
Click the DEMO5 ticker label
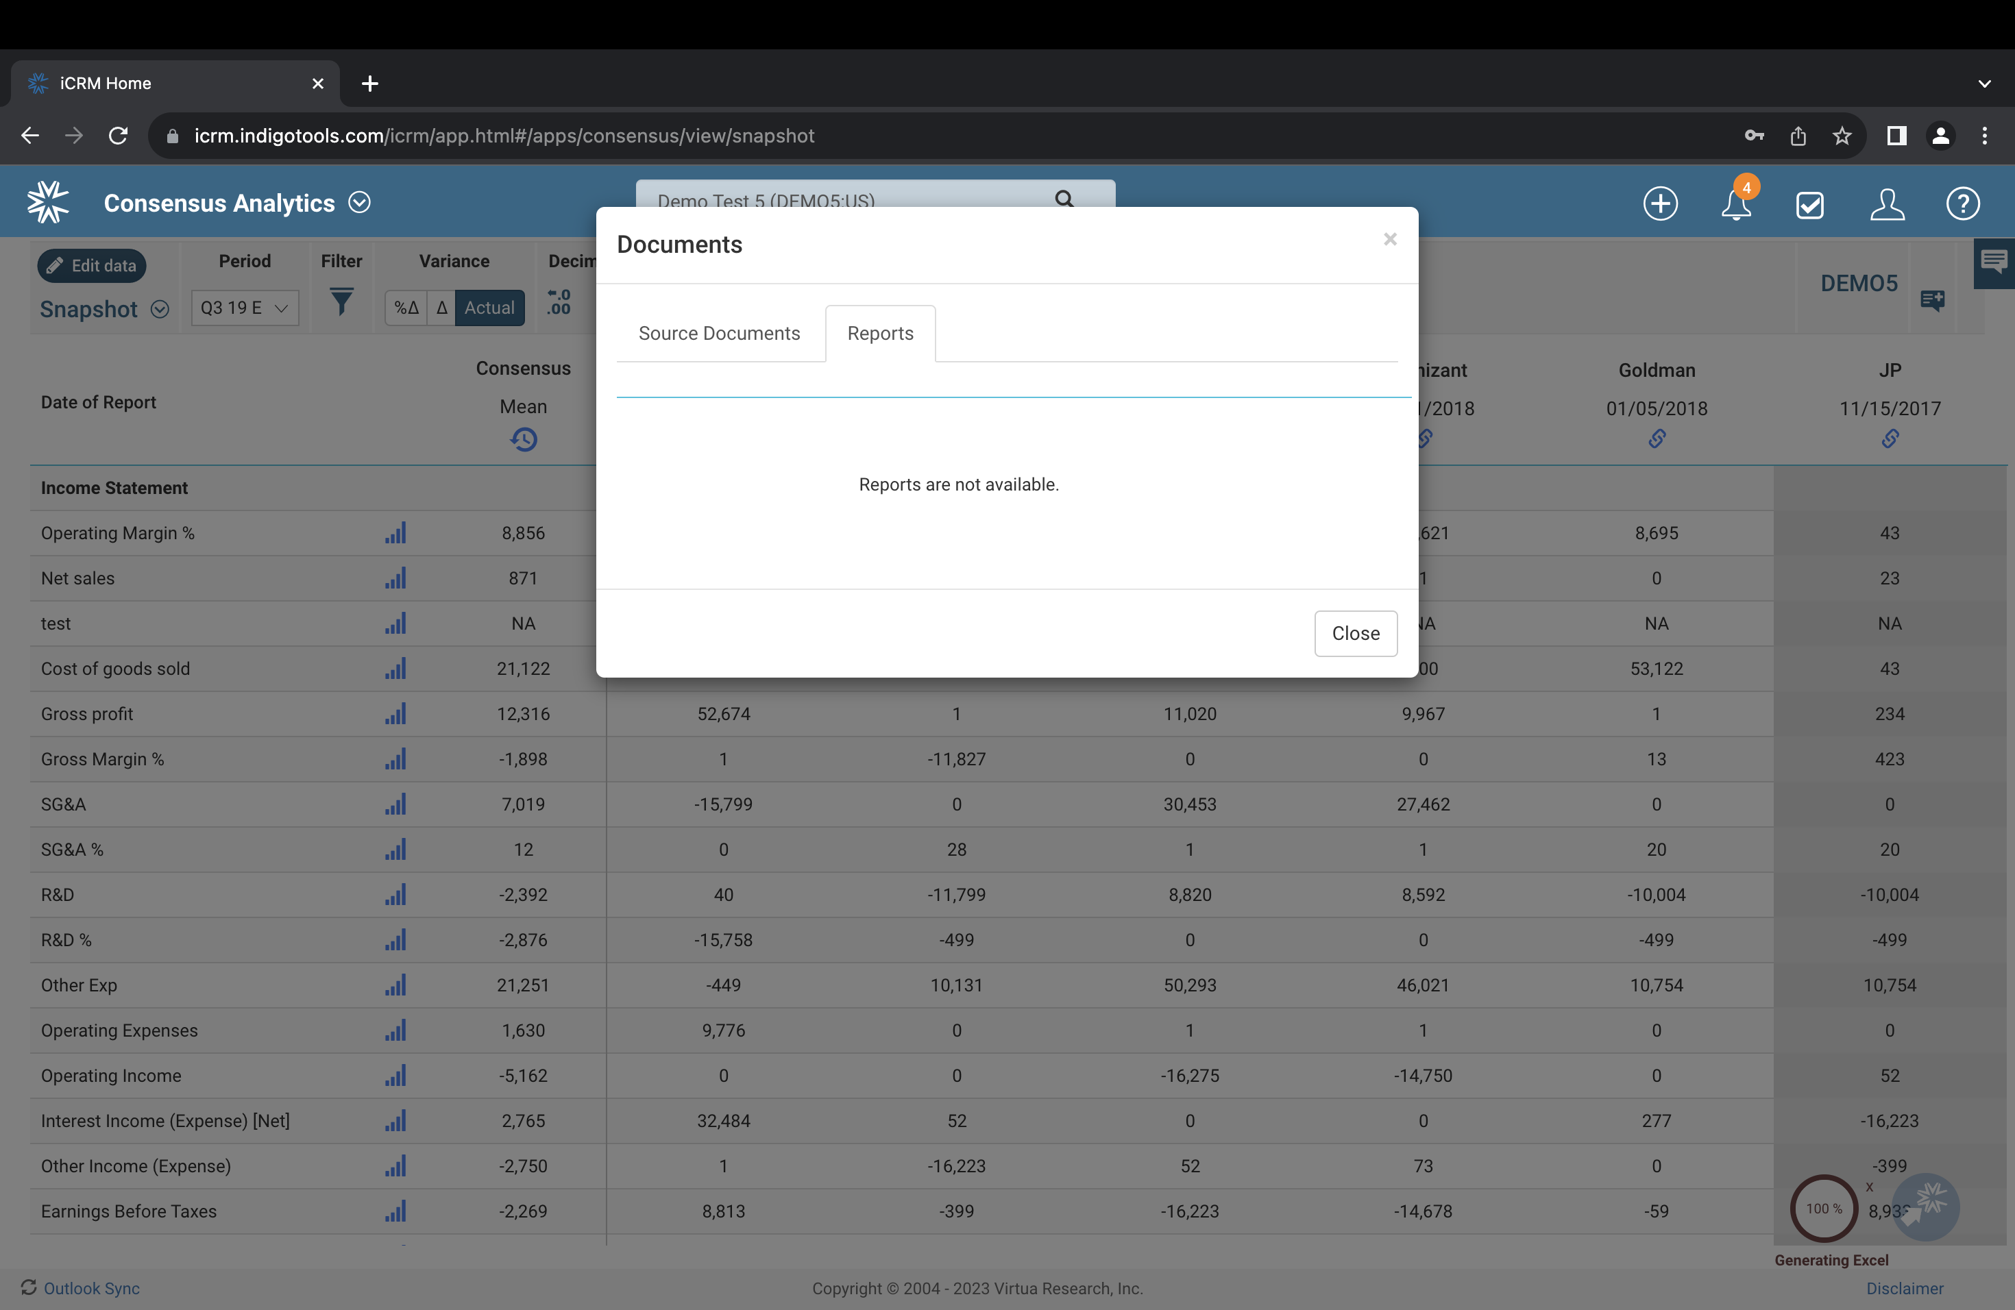click(1858, 284)
